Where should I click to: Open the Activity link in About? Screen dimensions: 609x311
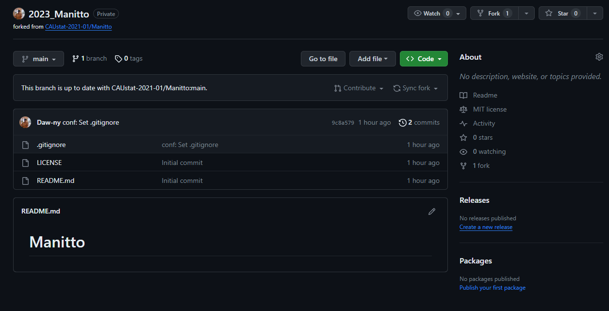[x=484, y=123]
